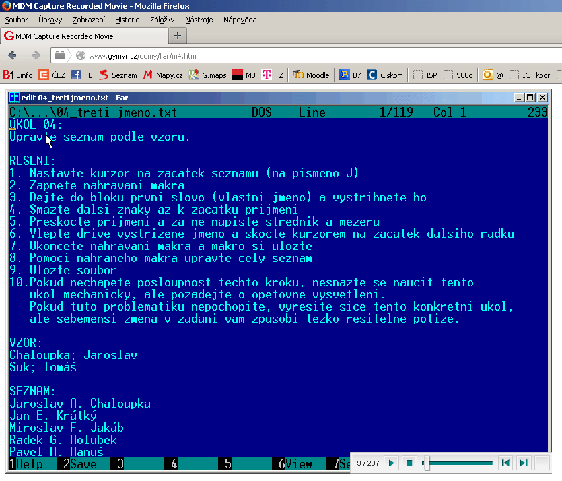This screenshot has width=562, height=481.
Task: Go back using the browser back arrow
Action: pos(12,55)
